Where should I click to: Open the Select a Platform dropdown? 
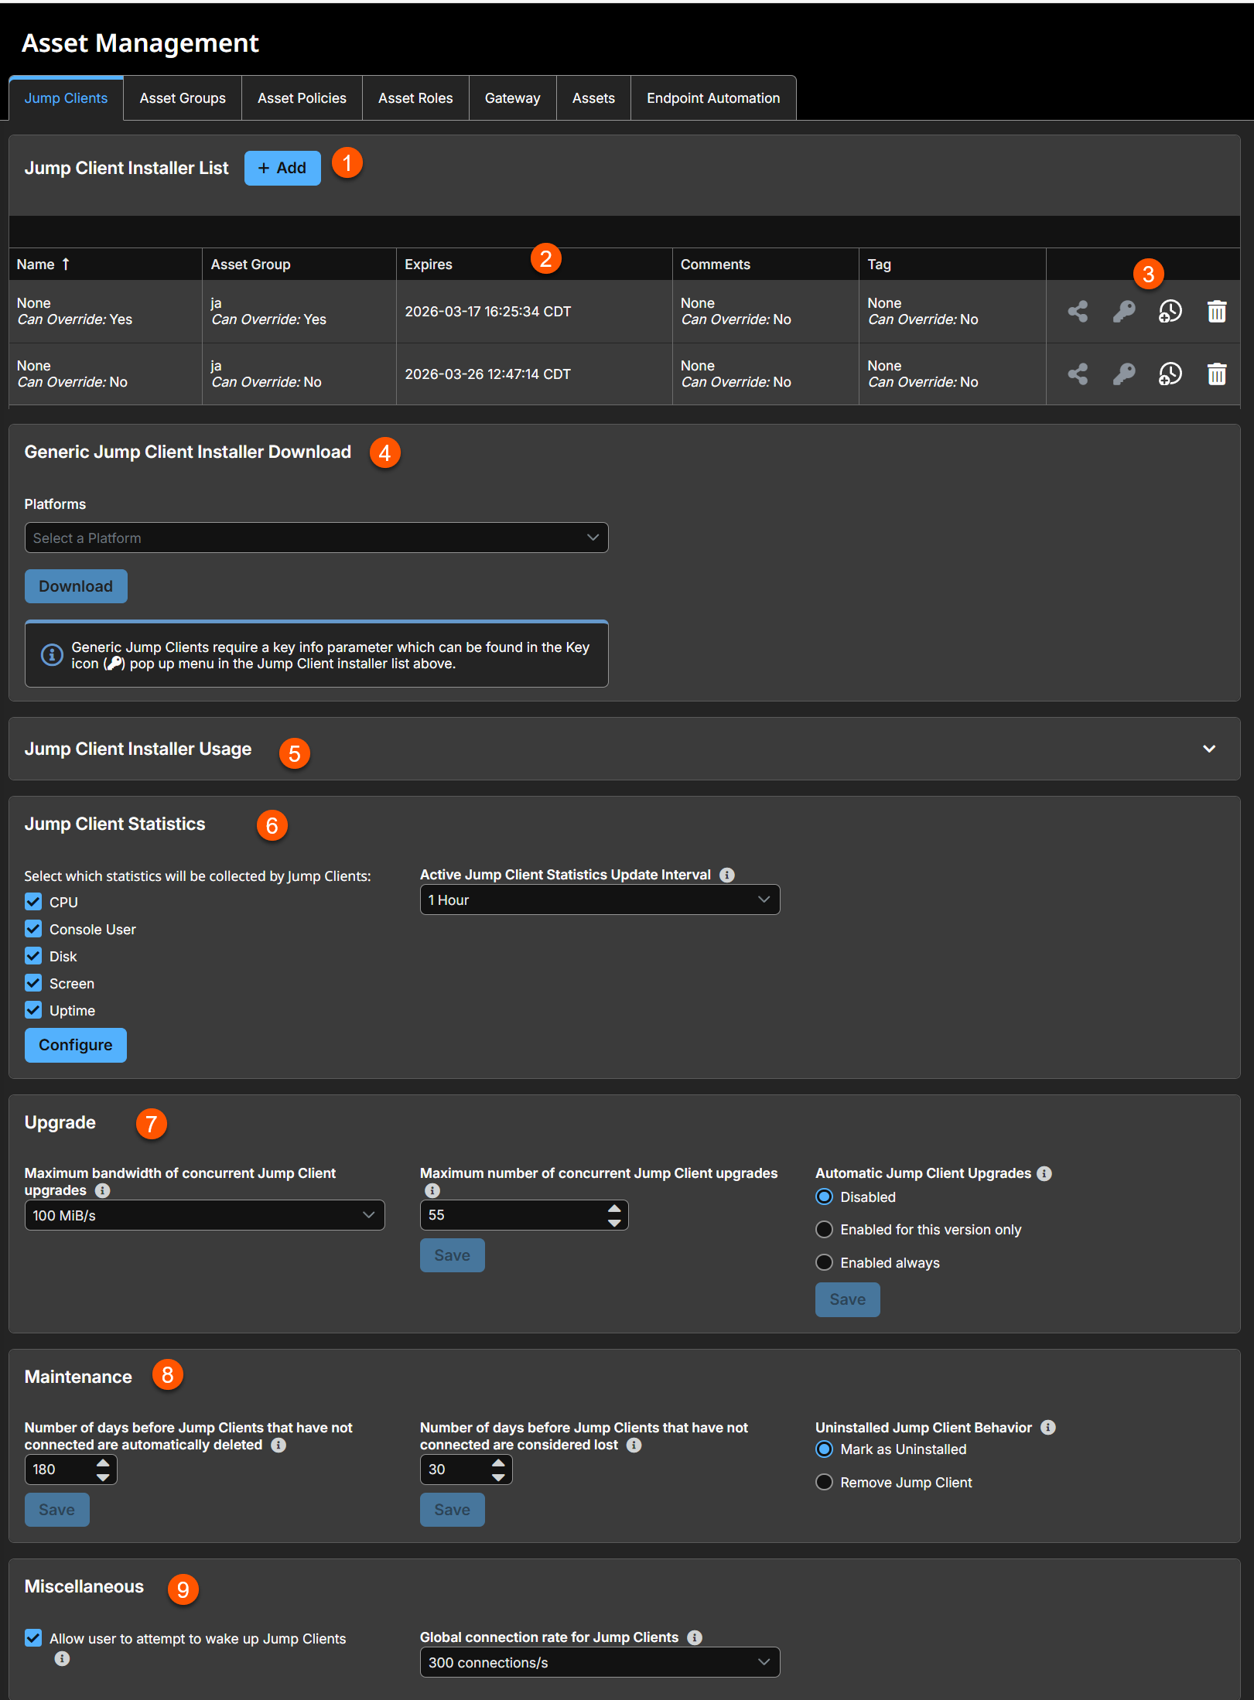[316, 538]
